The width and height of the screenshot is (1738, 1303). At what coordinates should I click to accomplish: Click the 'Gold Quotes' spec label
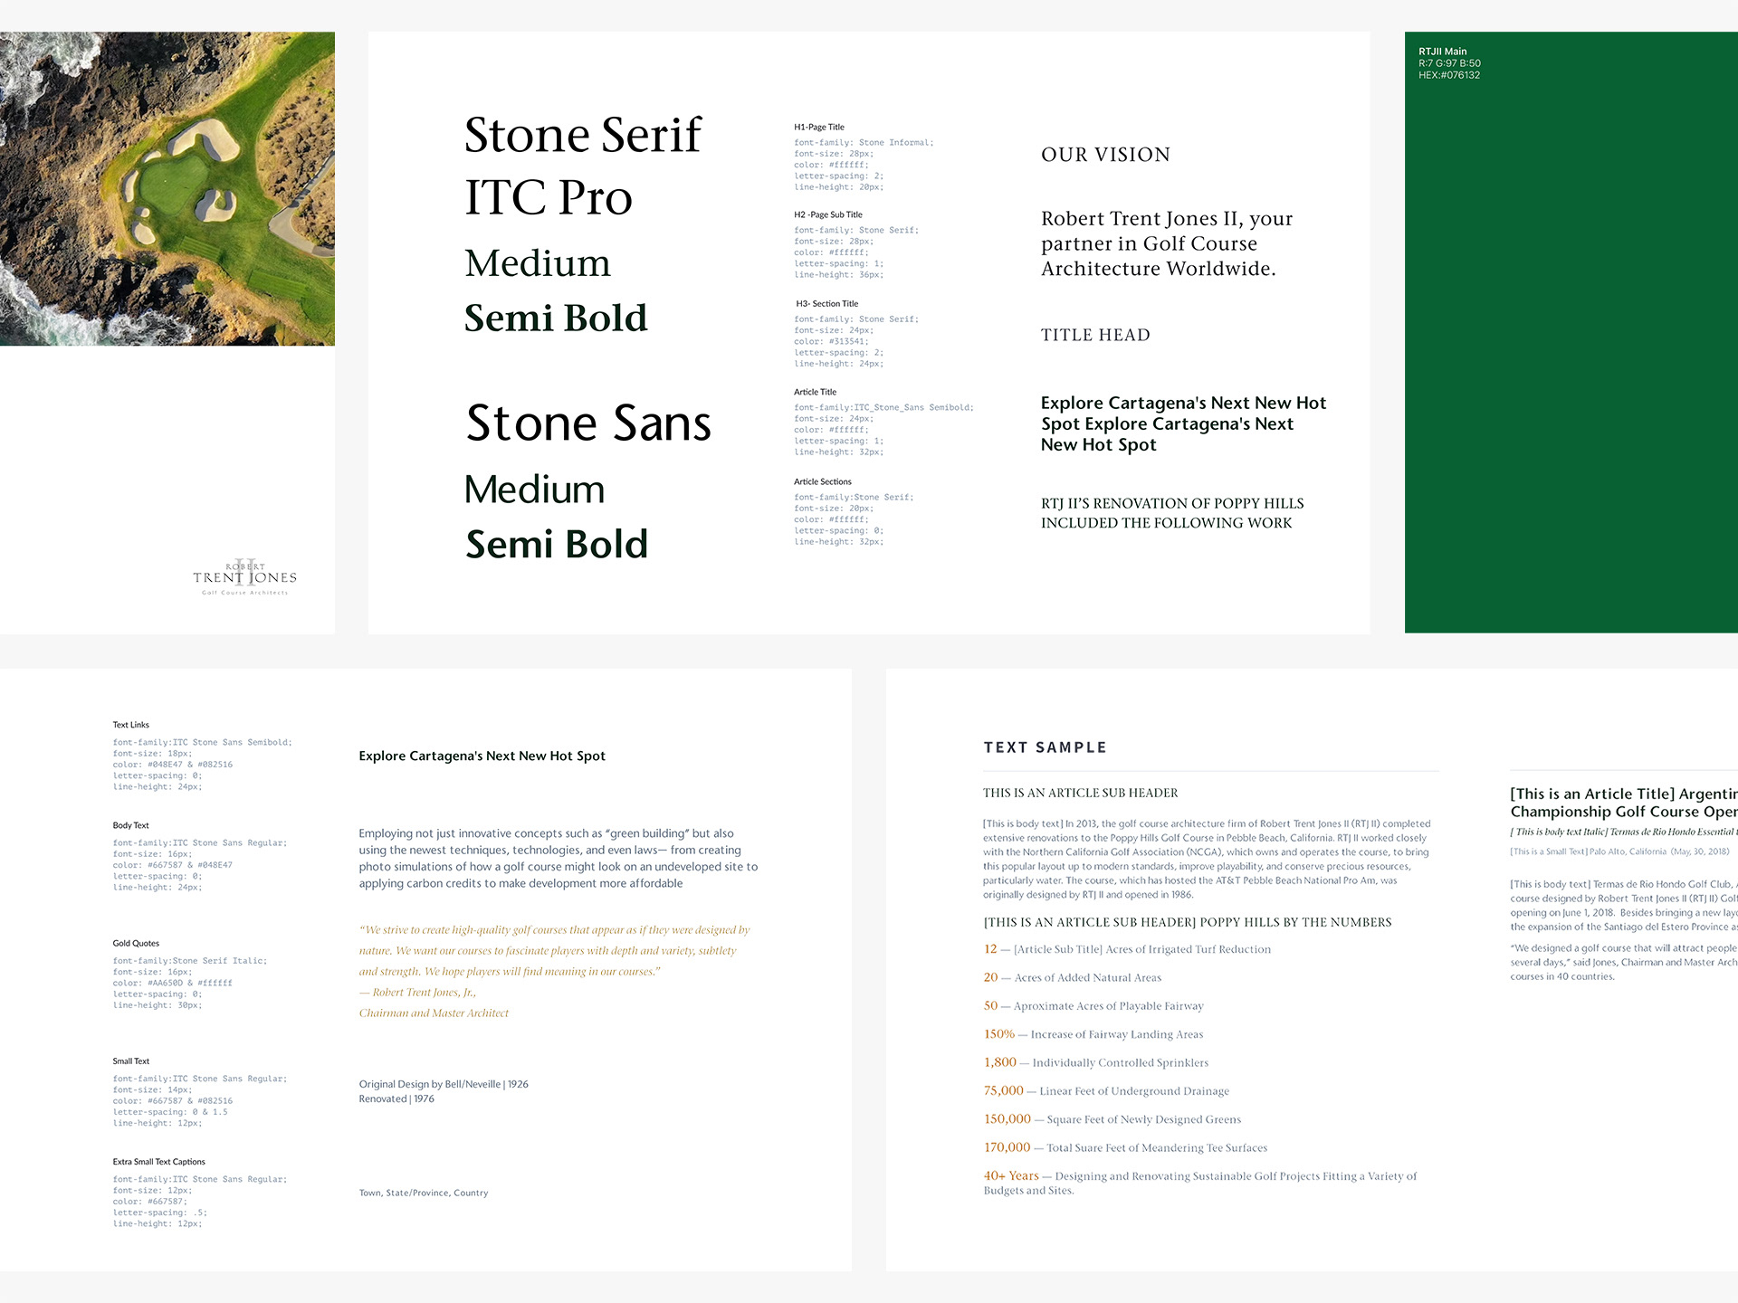click(136, 943)
